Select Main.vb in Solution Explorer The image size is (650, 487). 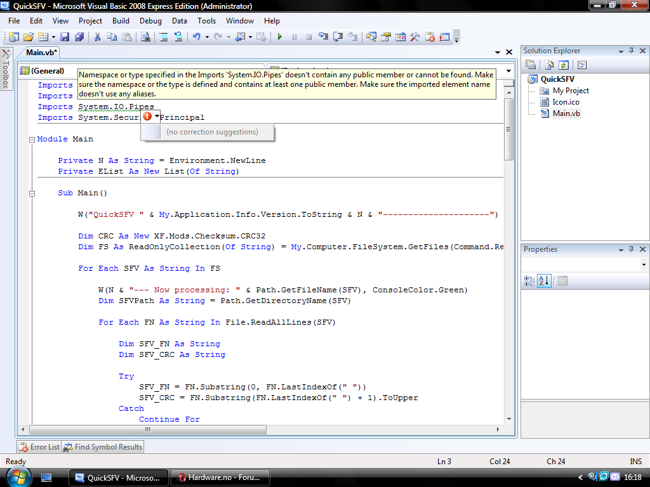pos(566,114)
